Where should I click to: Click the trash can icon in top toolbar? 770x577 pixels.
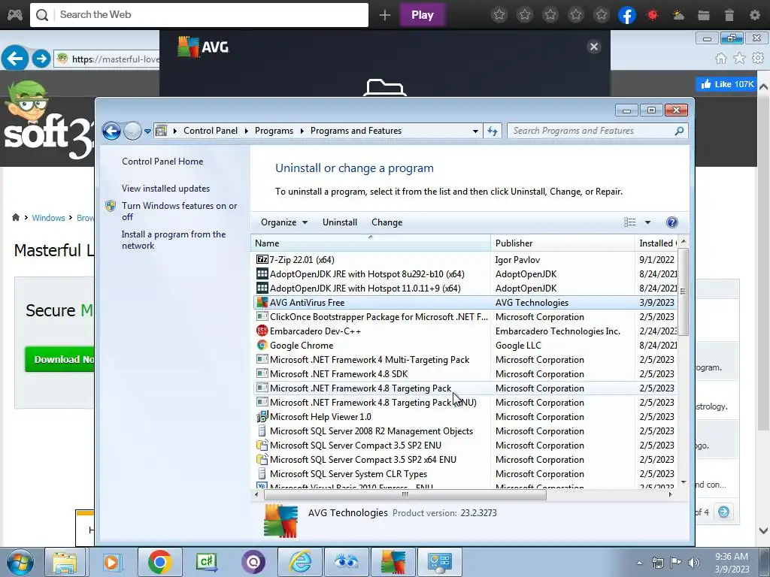click(729, 15)
